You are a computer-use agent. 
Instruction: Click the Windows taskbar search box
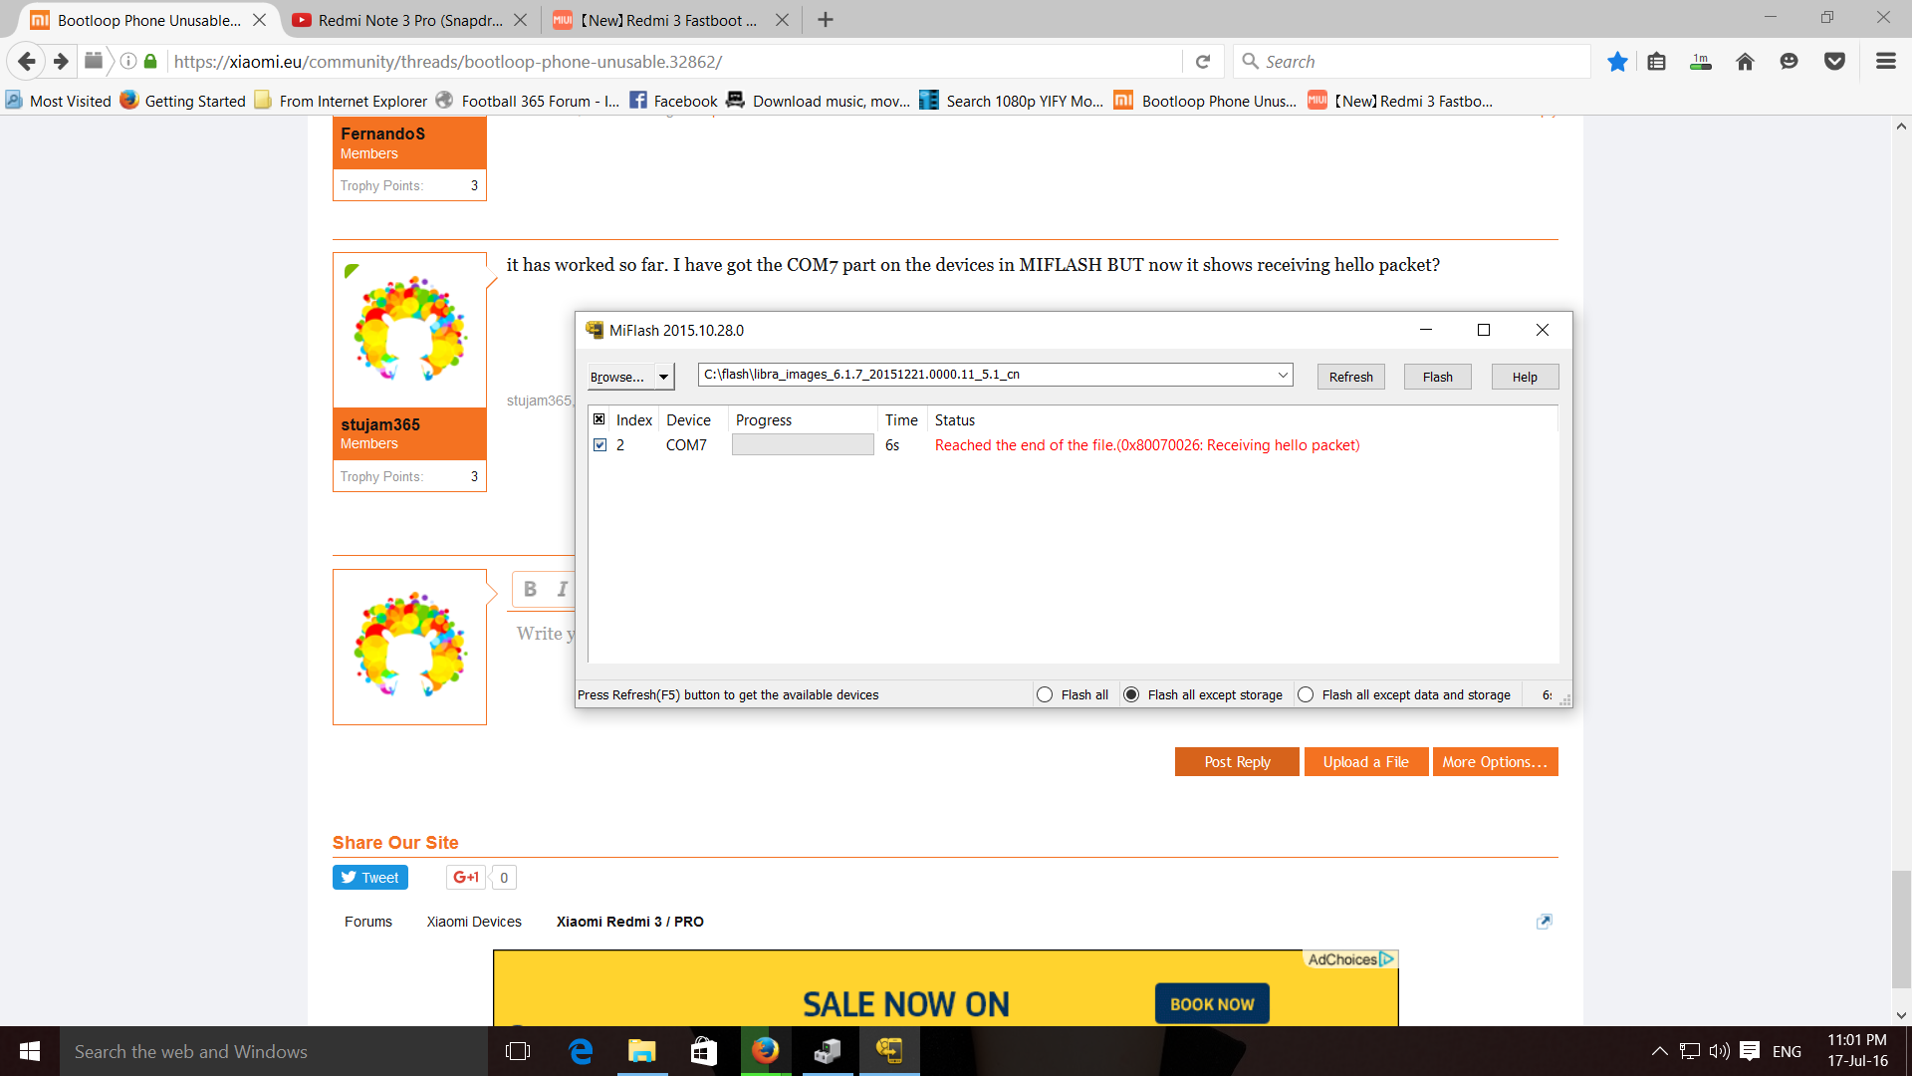pyautogui.click(x=274, y=1051)
